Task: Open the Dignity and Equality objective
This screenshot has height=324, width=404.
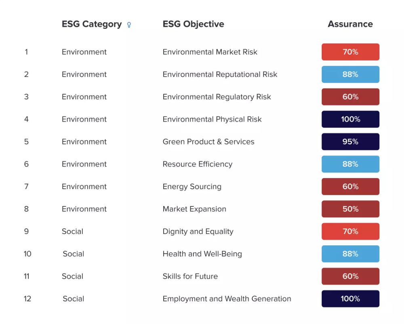Action: tap(198, 231)
